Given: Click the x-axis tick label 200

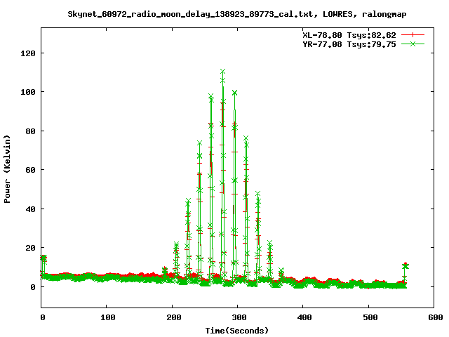Looking at the screenshot, I should click(x=173, y=317).
